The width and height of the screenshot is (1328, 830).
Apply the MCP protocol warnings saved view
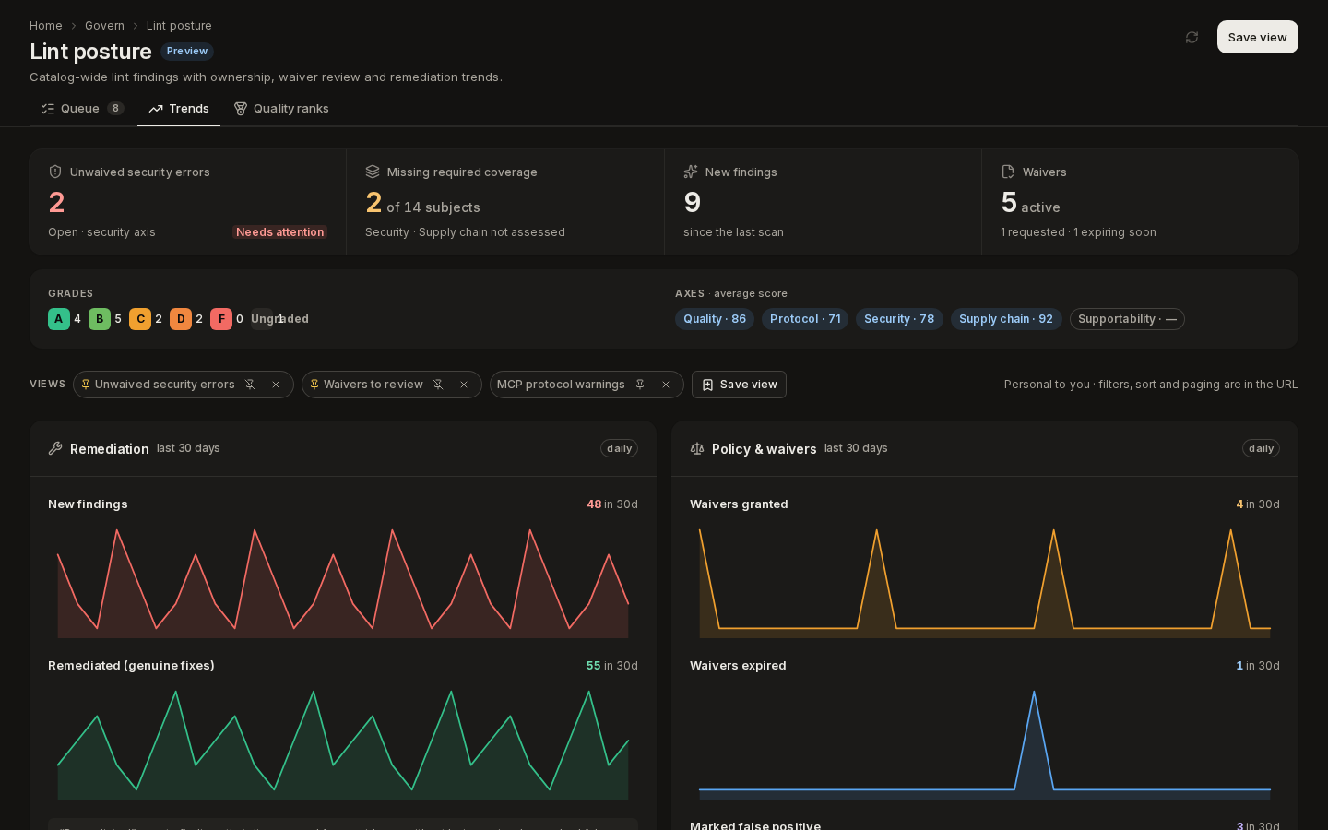coord(561,385)
